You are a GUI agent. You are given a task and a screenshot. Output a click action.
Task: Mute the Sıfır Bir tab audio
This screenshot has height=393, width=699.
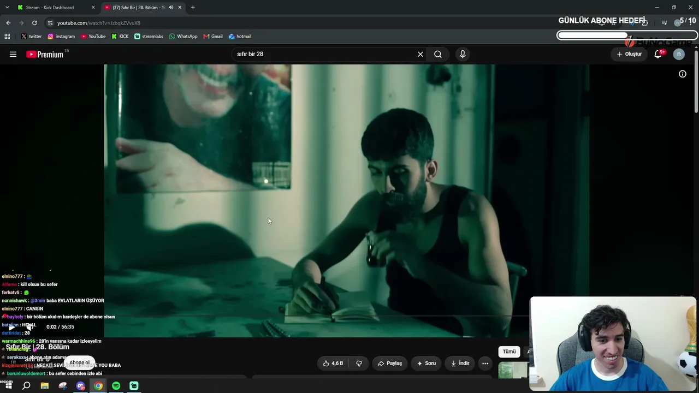coord(171,8)
